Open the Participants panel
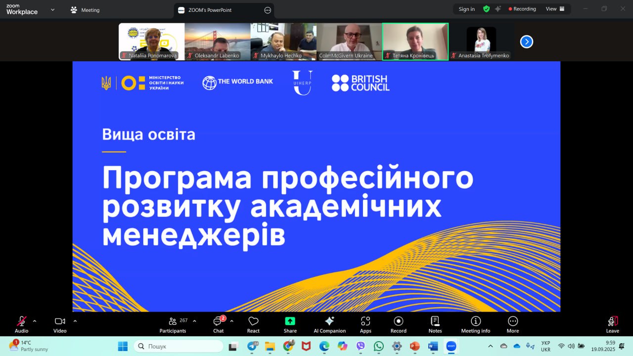The width and height of the screenshot is (633, 356). (173, 324)
